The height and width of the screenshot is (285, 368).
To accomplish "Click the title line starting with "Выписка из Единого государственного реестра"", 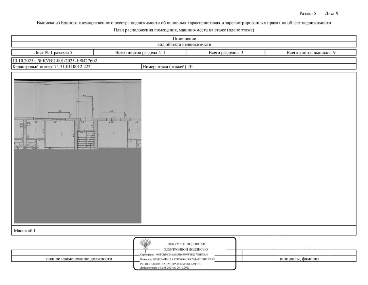I will [184, 22].
